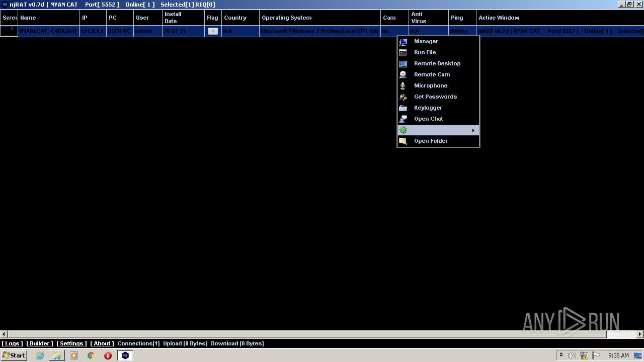Open the [ Builder ] link
The image size is (644, 362).
point(40,344)
